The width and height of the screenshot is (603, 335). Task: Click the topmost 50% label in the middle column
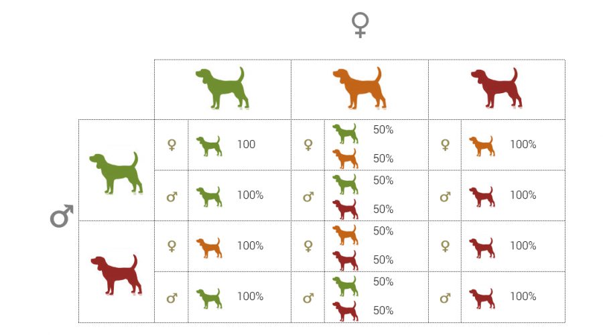point(383,130)
